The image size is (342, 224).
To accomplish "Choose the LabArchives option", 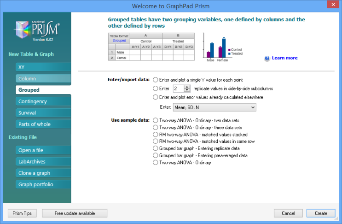I will point(43,162).
